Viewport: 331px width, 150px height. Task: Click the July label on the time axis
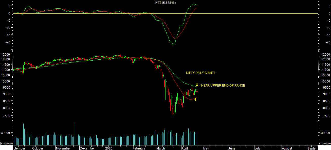click(257, 148)
